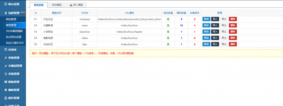Delete the 文章新闻 model row
The height and width of the screenshot is (106, 283).
tap(233, 25)
